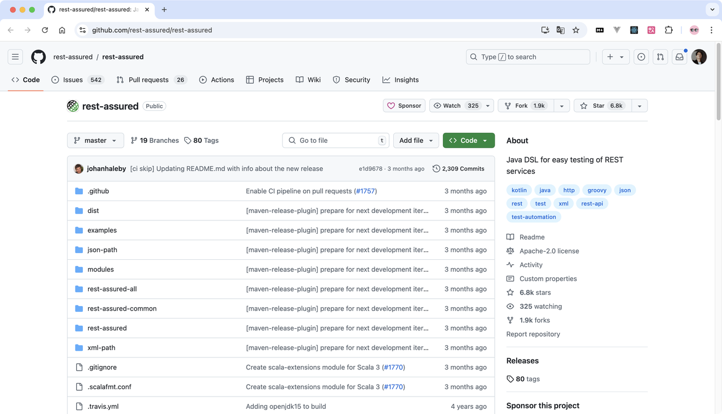
Task: Bookmark this page with star icon
Action: [x=576, y=30]
